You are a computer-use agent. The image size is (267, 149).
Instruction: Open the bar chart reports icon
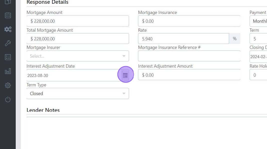tap(8, 72)
